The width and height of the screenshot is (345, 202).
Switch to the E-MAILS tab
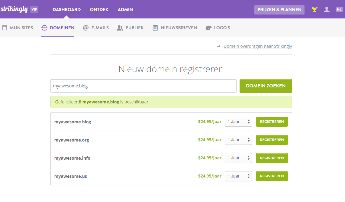pos(100,28)
